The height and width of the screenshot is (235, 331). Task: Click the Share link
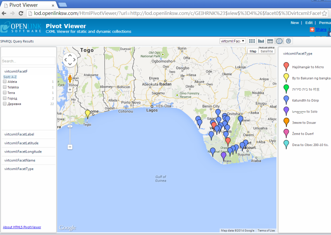pos(321,29)
